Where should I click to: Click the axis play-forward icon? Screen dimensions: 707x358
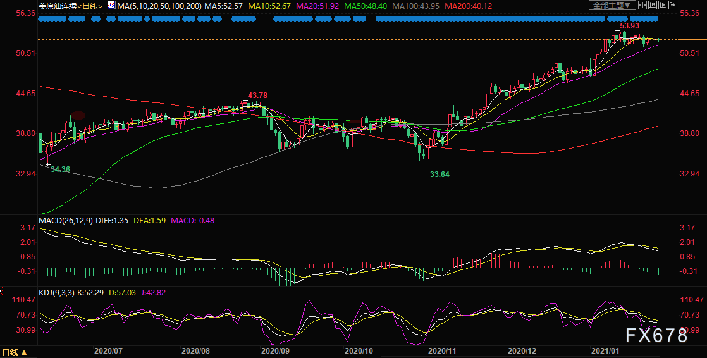click(663, 5)
